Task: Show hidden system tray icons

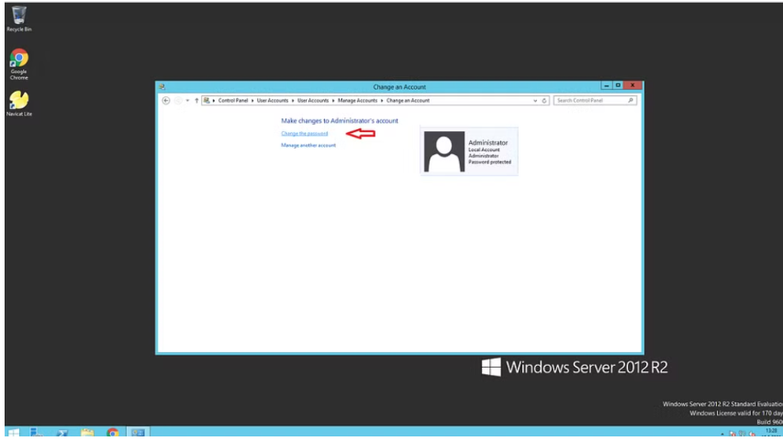Action: [x=722, y=434]
